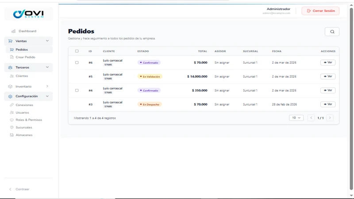Click the Clientes users icon
Viewport: 354px width, 199px height.
point(12,76)
